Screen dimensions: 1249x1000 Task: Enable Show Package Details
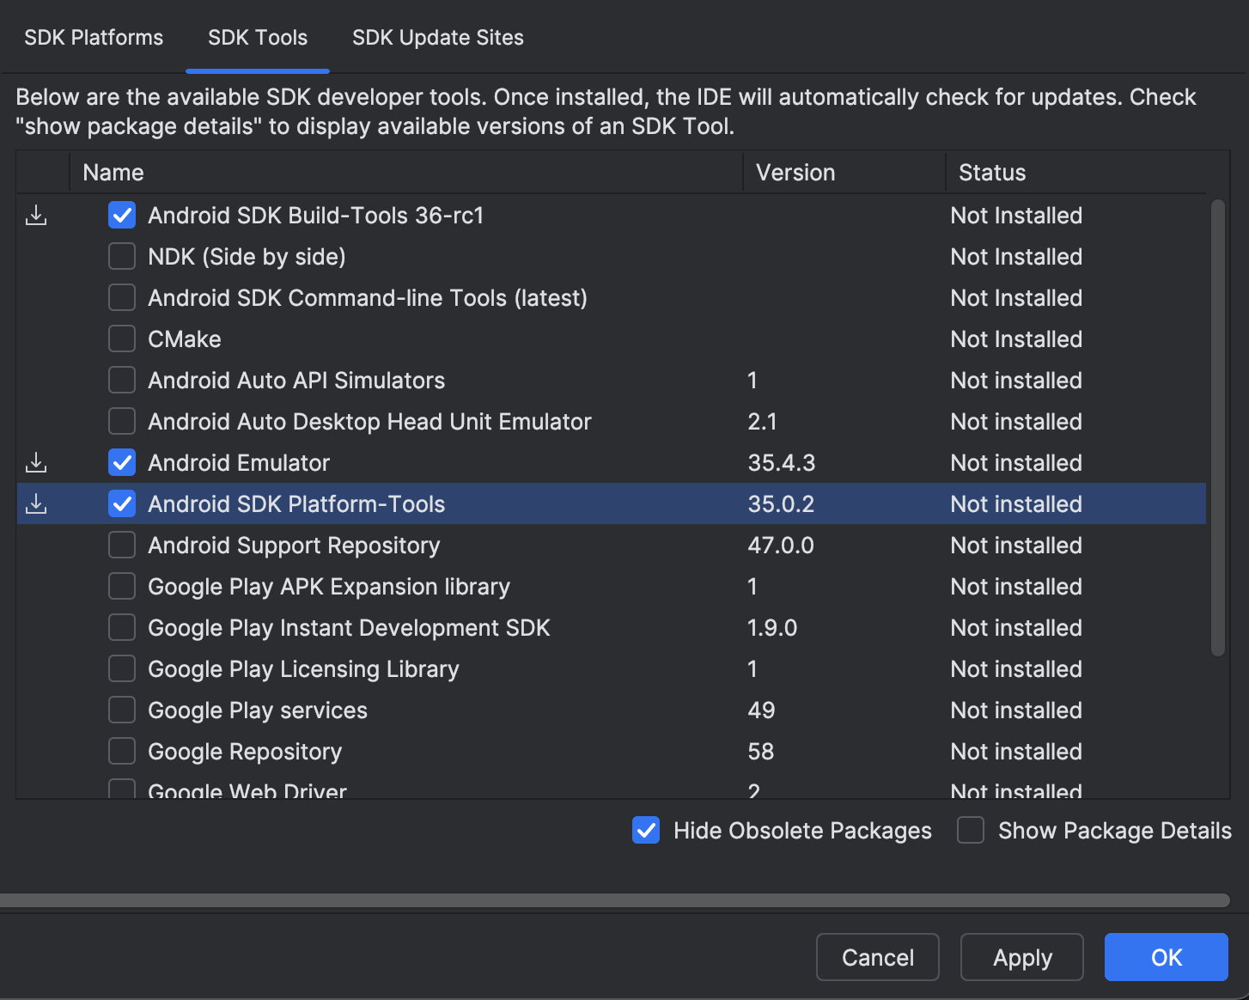(x=970, y=830)
